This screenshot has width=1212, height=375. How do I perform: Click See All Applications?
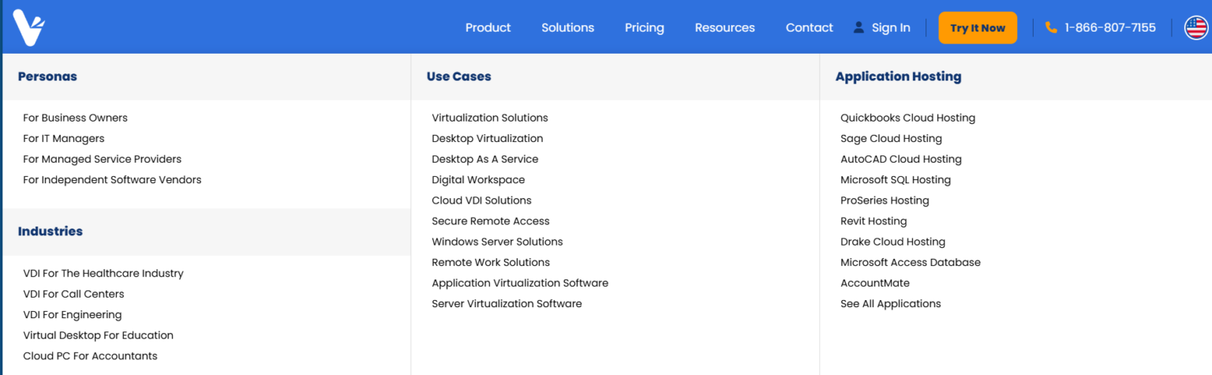tap(891, 303)
